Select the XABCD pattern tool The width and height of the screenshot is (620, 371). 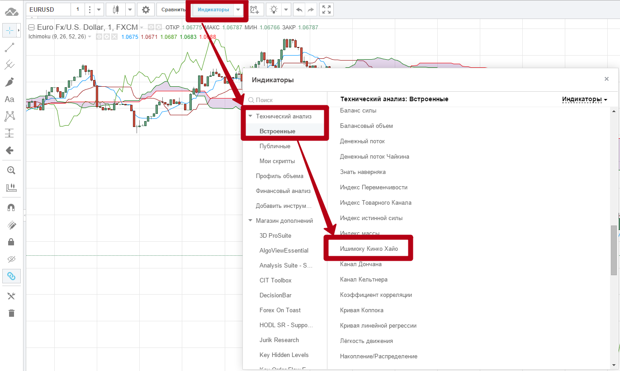tap(9, 116)
